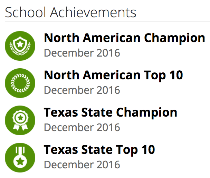
Task: Click the laurel wreath icon for North American Top 10
Action: tap(20, 83)
